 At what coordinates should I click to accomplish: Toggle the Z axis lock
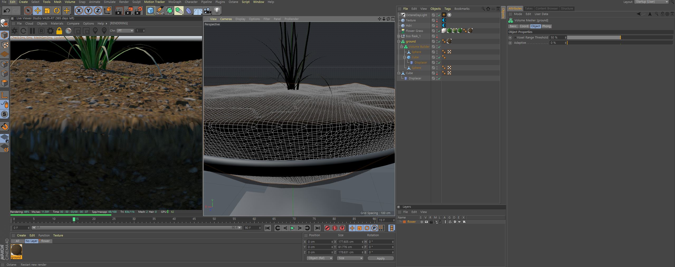(x=98, y=11)
